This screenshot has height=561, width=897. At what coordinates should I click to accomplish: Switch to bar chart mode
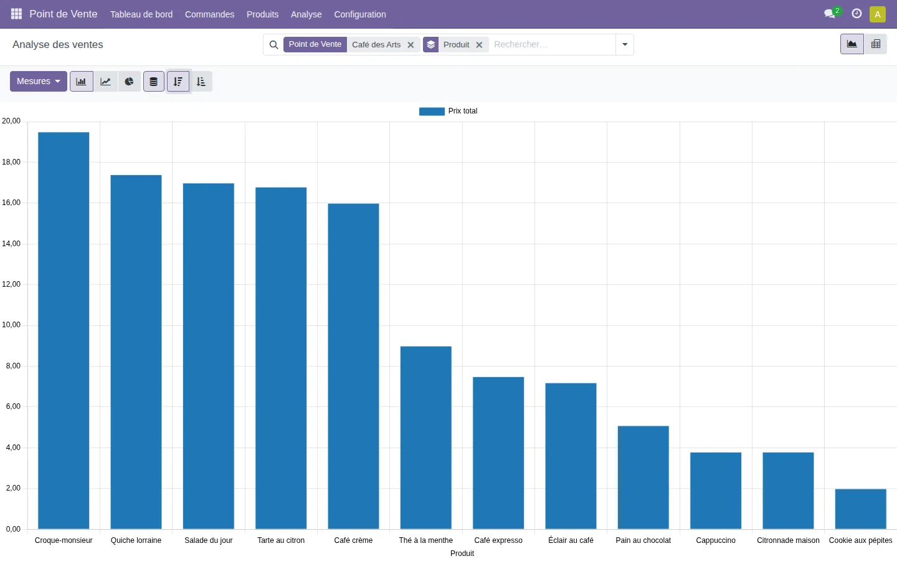click(82, 82)
